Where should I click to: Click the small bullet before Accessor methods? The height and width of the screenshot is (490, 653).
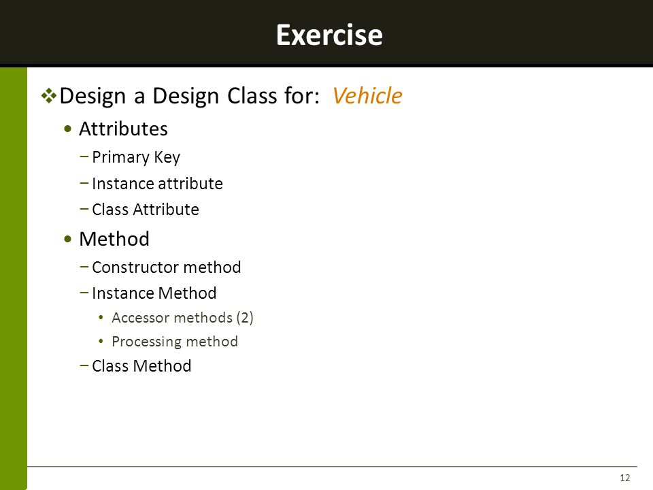(x=101, y=318)
